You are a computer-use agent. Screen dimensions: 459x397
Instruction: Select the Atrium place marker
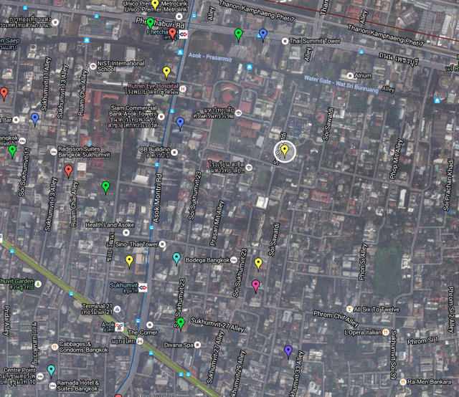click(x=350, y=76)
